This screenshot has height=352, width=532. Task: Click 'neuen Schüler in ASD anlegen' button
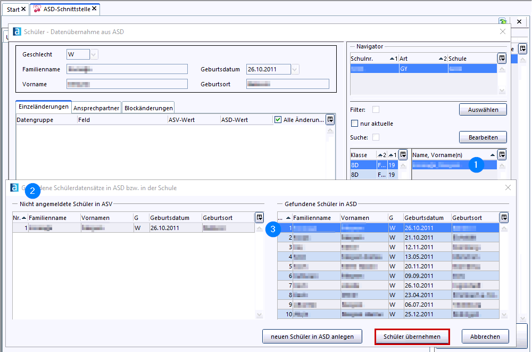coord(312,337)
